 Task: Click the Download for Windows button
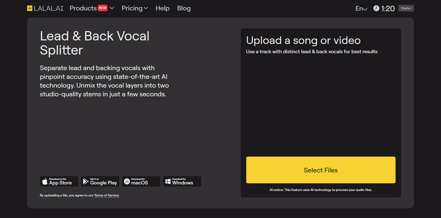click(x=182, y=182)
